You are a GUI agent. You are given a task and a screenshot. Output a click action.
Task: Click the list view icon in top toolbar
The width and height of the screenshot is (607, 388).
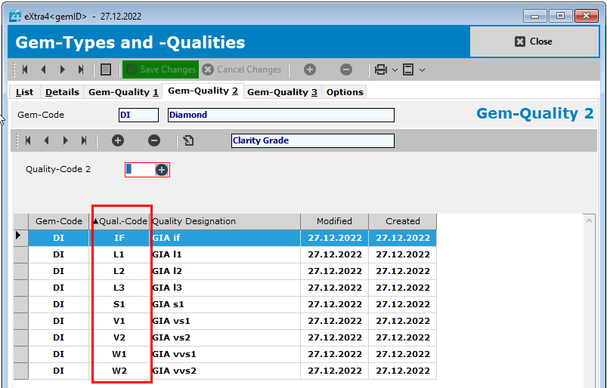(x=106, y=69)
